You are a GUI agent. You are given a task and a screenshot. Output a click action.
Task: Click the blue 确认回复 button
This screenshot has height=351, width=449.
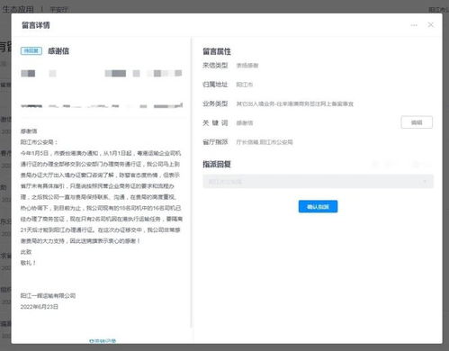(318, 207)
